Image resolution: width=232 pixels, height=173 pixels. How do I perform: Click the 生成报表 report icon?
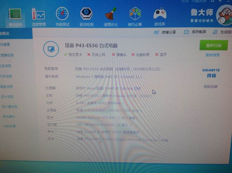coord(215,32)
